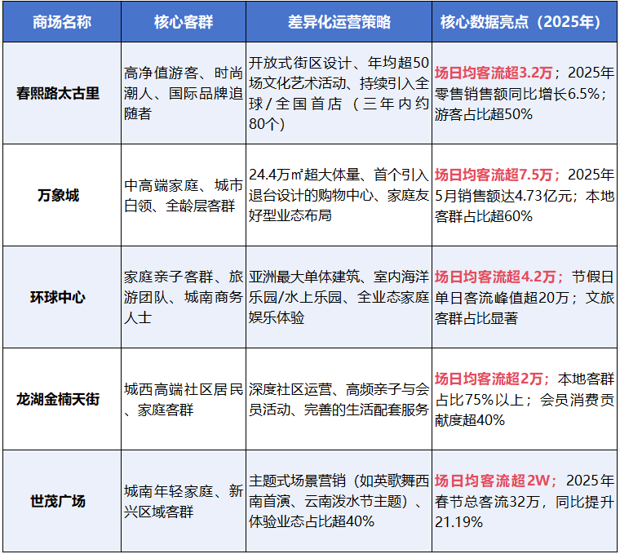The image size is (620, 554).
Task: Click the 中高端家庭、城市白领 customer cell
Action: coord(184,195)
